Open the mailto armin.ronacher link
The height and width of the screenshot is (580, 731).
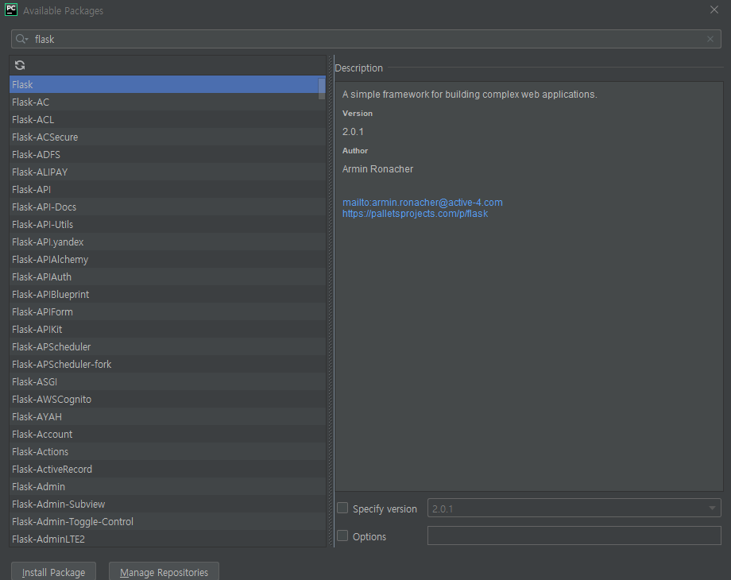click(x=423, y=203)
